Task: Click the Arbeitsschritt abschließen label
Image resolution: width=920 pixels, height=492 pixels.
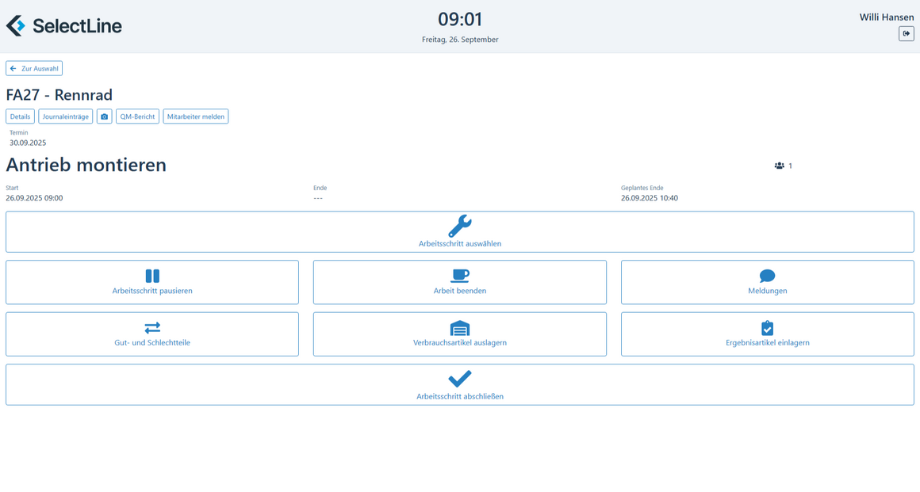Action: [x=460, y=396]
